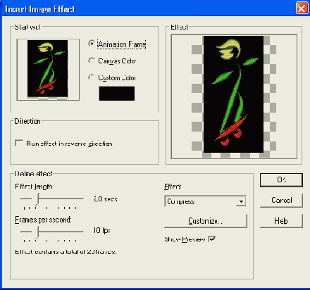Click the Effect length slider thumb

(x=37, y=199)
